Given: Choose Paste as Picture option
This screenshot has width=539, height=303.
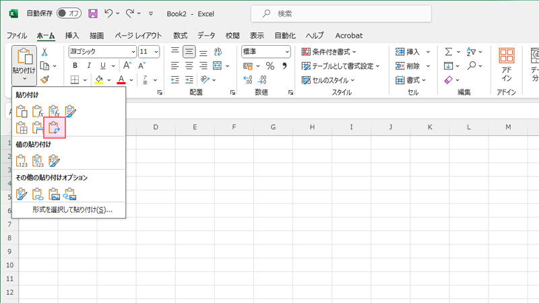Looking at the screenshot, I should tap(55, 195).
